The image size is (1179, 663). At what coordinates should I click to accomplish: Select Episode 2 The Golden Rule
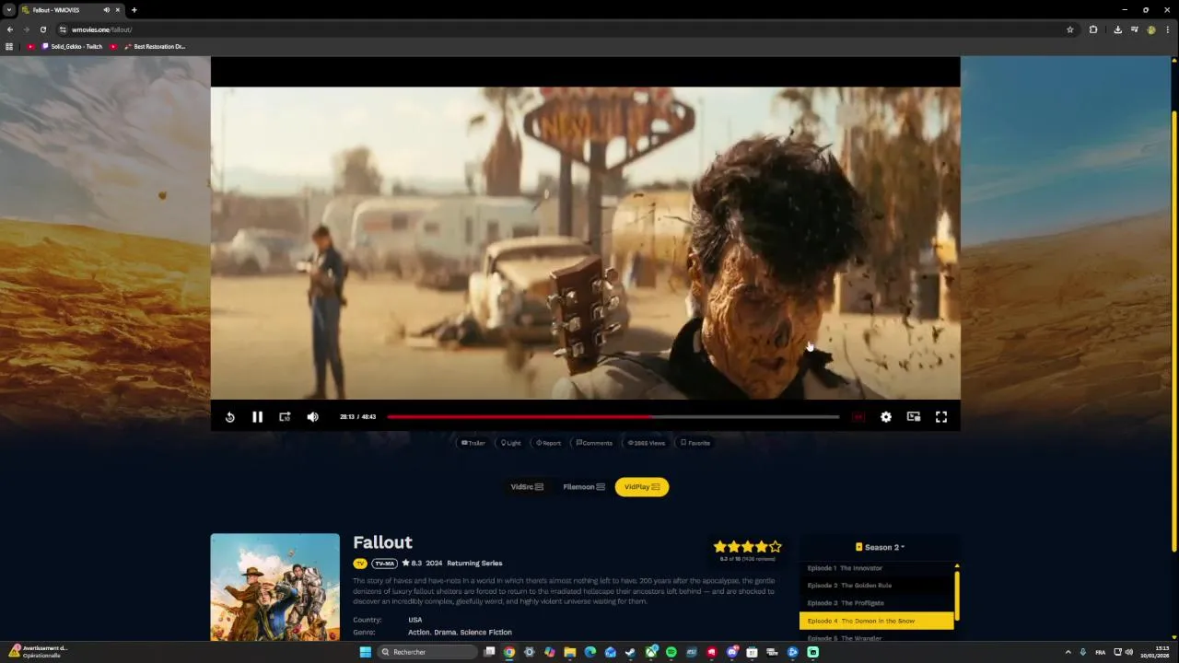point(876,586)
